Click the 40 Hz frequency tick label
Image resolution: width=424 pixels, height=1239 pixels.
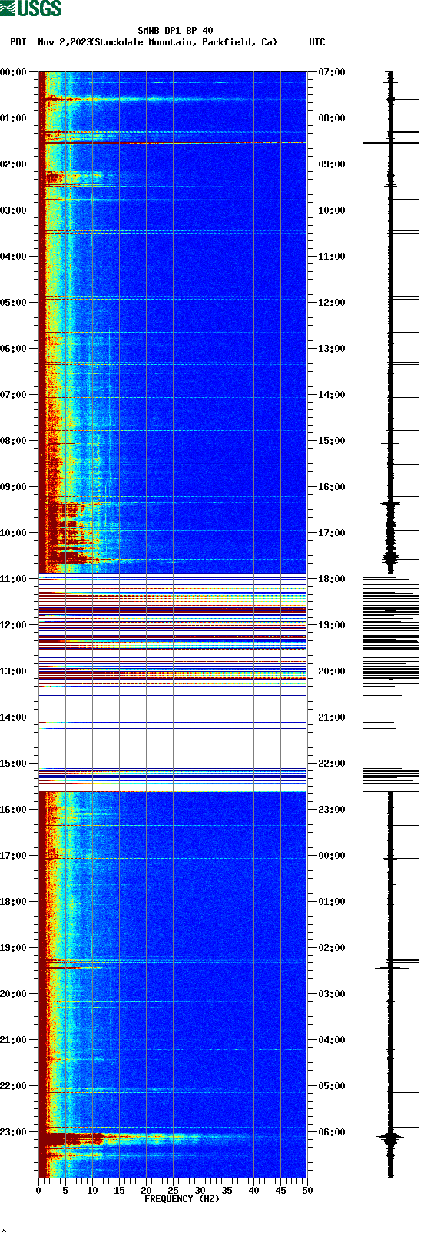[x=253, y=1191]
